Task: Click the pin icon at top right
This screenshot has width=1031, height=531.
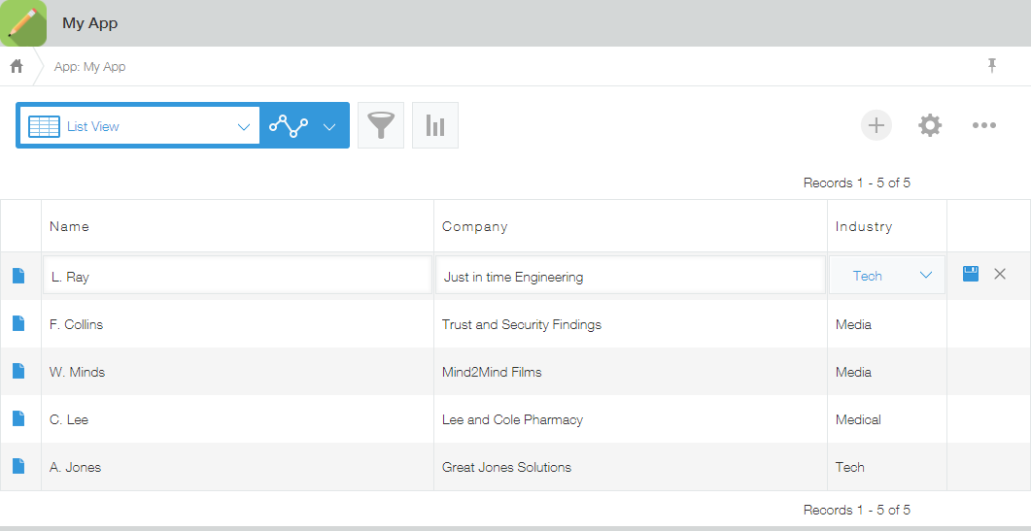Action: click(992, 65)
